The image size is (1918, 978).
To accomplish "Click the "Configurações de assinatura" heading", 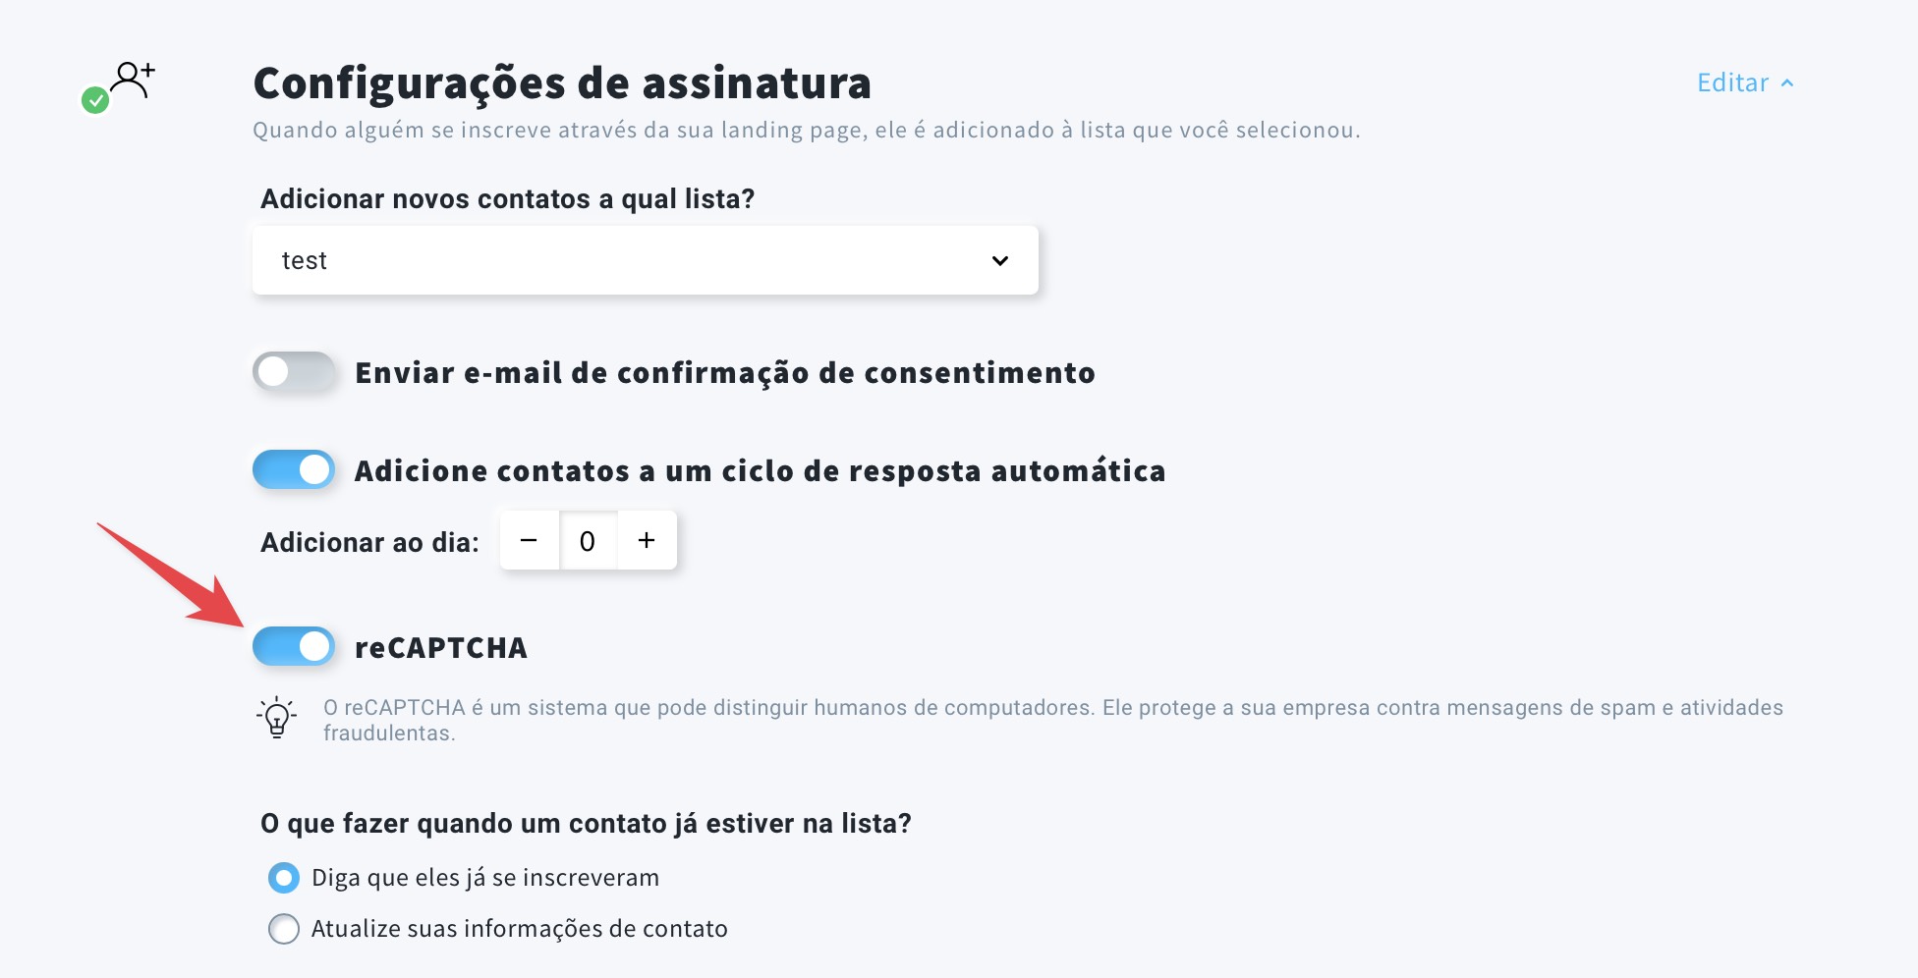I will pos(562,83).
